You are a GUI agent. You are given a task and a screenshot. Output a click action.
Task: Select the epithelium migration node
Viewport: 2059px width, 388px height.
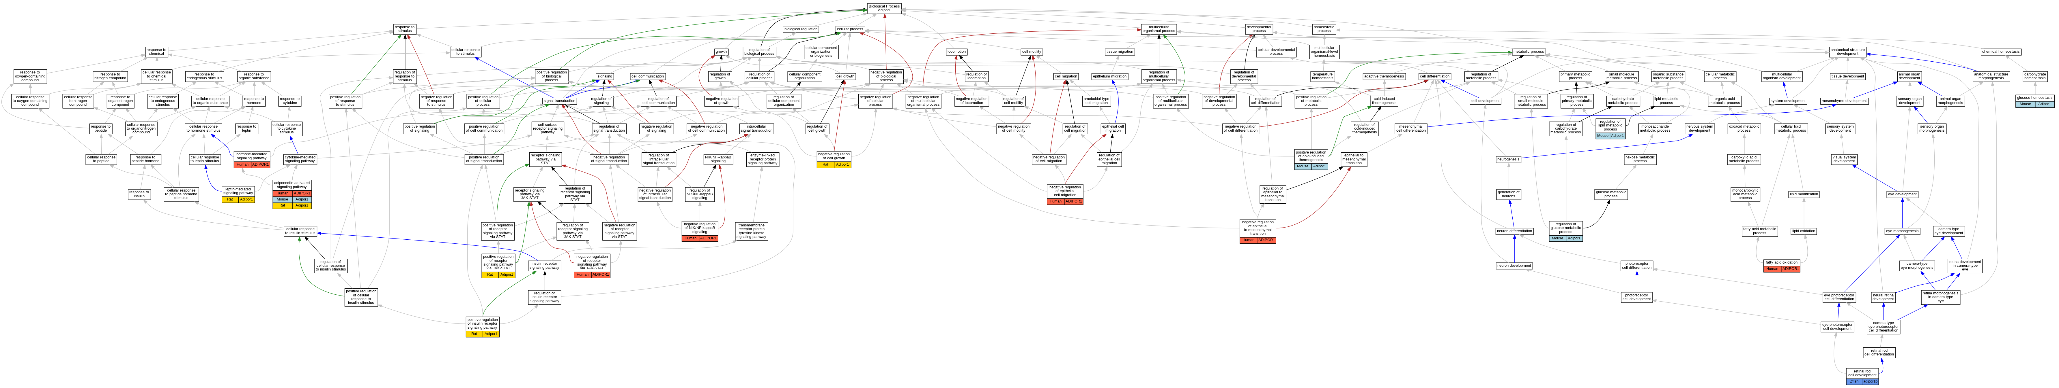[1109, 77]
